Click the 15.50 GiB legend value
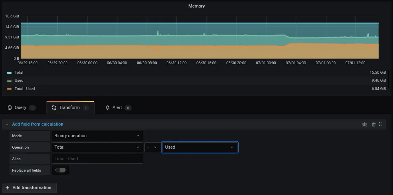393x195 pixels. [x=378, y=73]
